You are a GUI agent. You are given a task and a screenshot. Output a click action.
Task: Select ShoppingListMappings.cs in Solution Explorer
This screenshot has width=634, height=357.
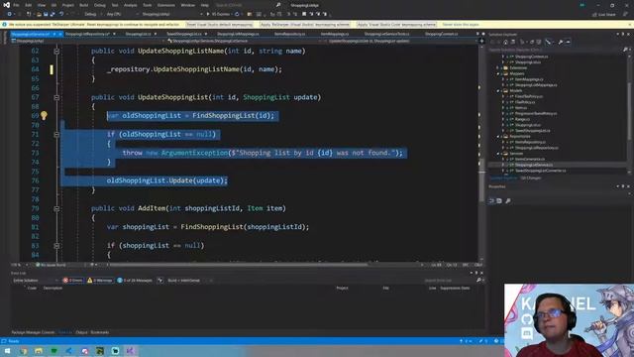536,85
